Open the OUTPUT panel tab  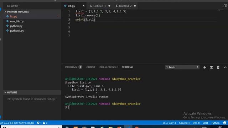(91, 67)
